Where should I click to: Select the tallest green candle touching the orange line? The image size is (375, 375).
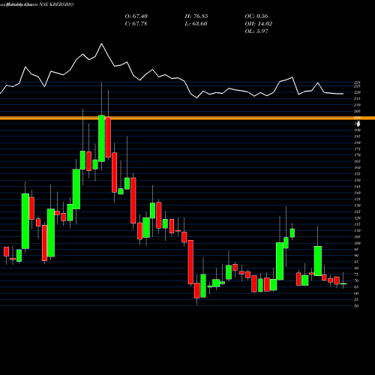[x=101, y=139]
